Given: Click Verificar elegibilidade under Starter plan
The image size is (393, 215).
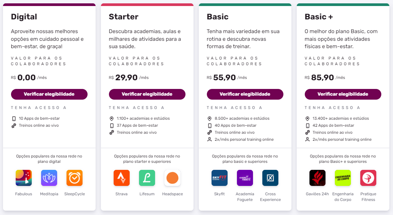Looking at the screenshot, I should [x=147, y=94].
